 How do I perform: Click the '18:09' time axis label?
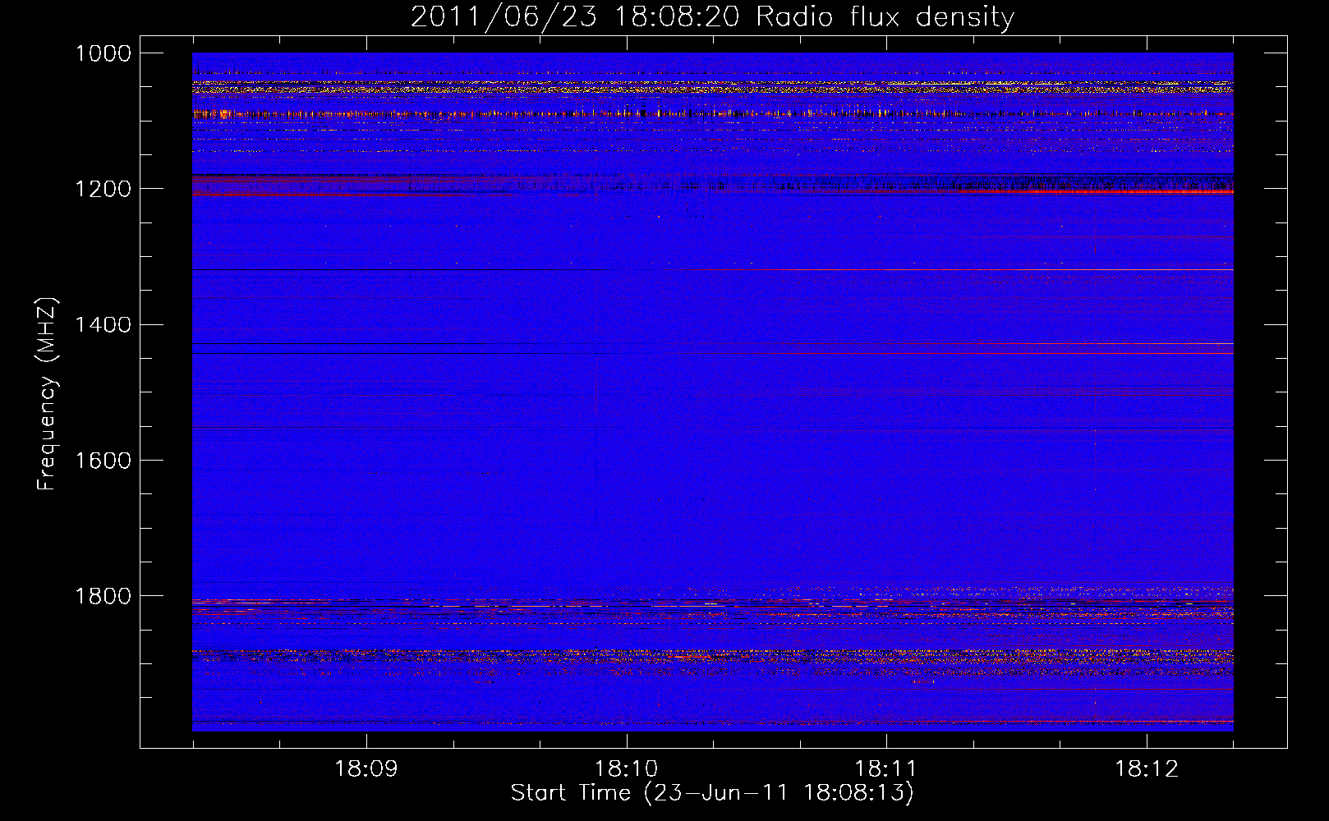(x=366, y=769)
